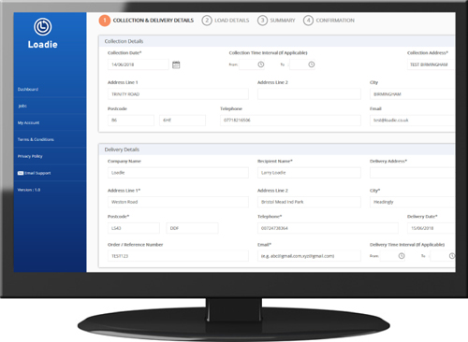Click the Loadie logo icon
Viewport: 468px width, 342px height.
point(43,27)
